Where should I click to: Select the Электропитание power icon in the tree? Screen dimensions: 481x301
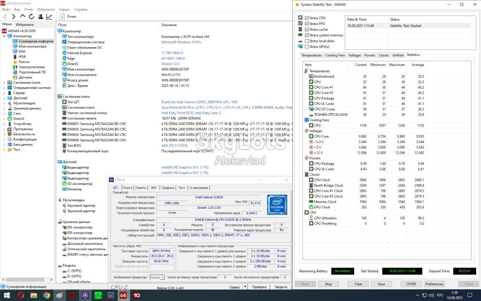click(15, 67)
